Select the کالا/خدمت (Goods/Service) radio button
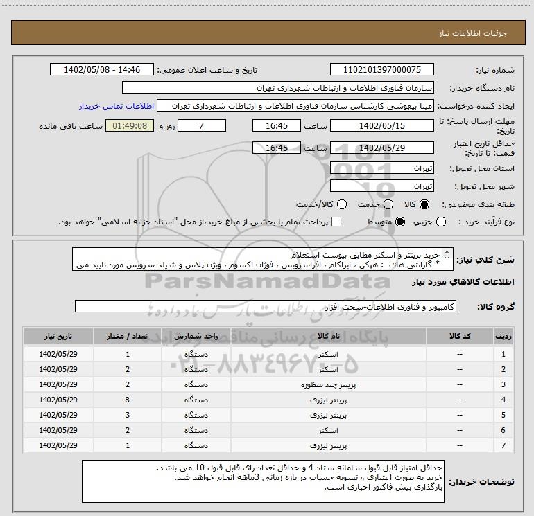 click(x=342, y=204)
